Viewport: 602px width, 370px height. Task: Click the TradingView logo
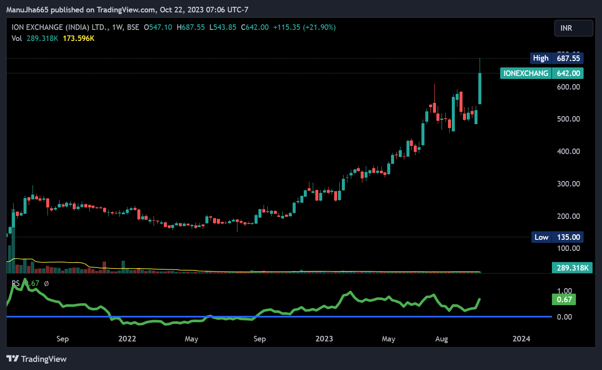pos(37,359)
